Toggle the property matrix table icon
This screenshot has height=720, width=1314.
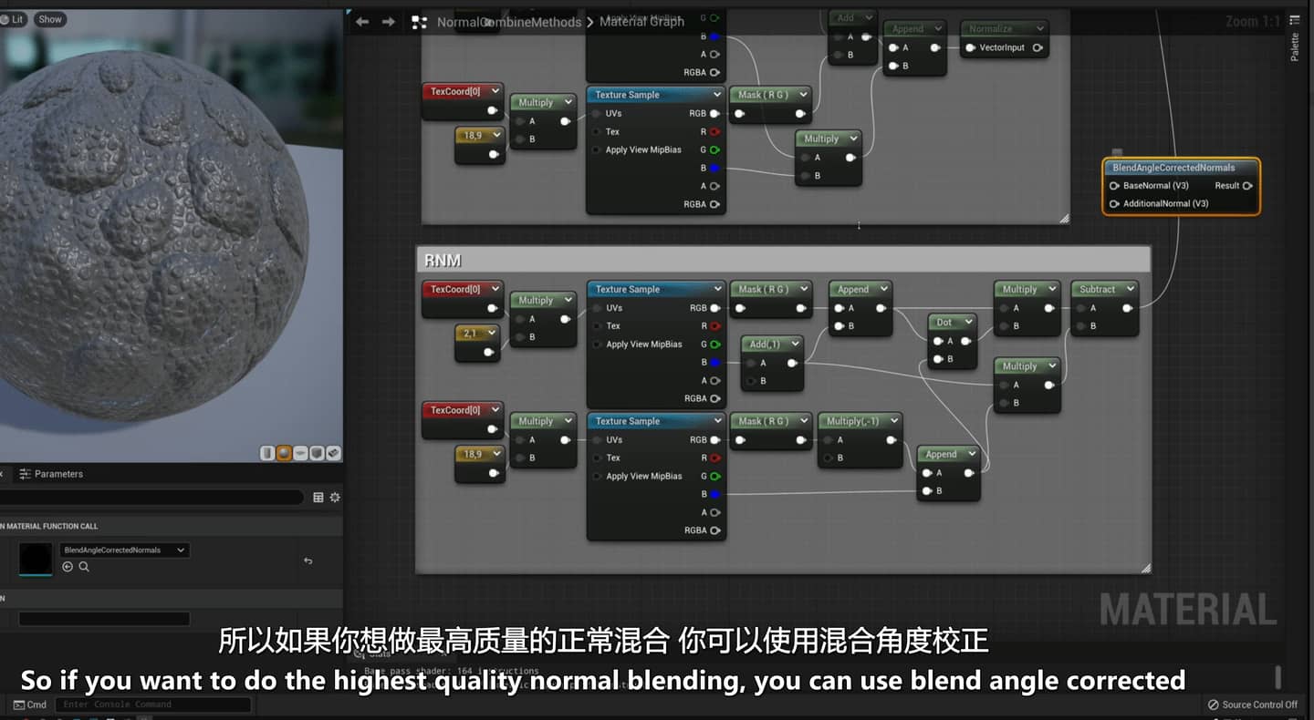pos(318,498)
